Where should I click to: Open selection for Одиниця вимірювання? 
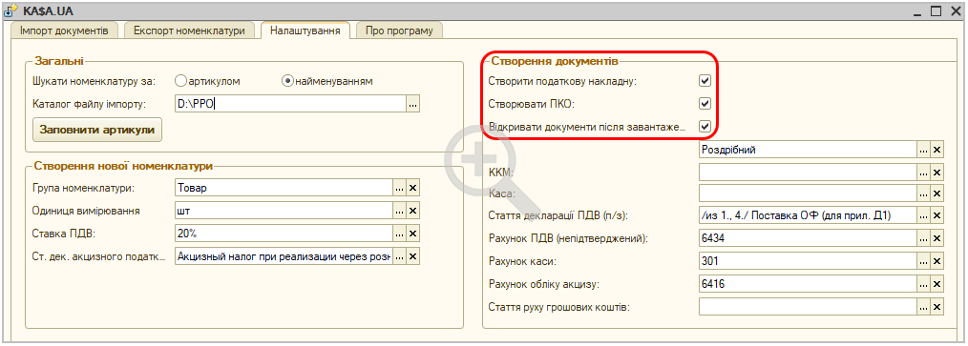399,211
